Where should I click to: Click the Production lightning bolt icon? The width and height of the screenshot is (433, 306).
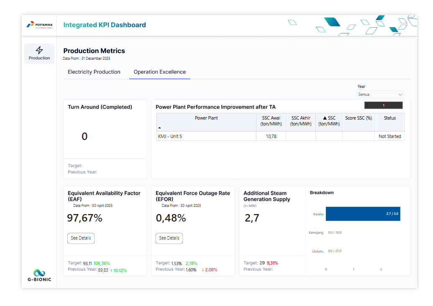[x=39, y=50]
